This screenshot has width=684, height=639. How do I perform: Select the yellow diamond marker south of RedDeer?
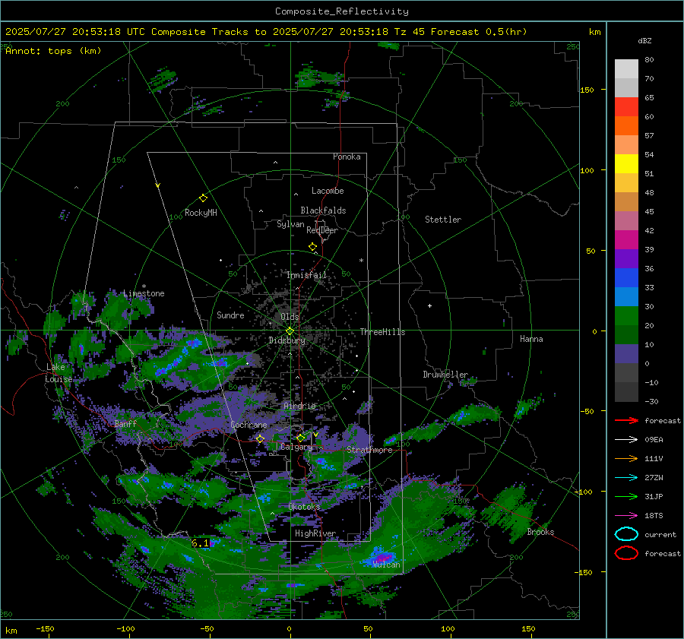312,247
